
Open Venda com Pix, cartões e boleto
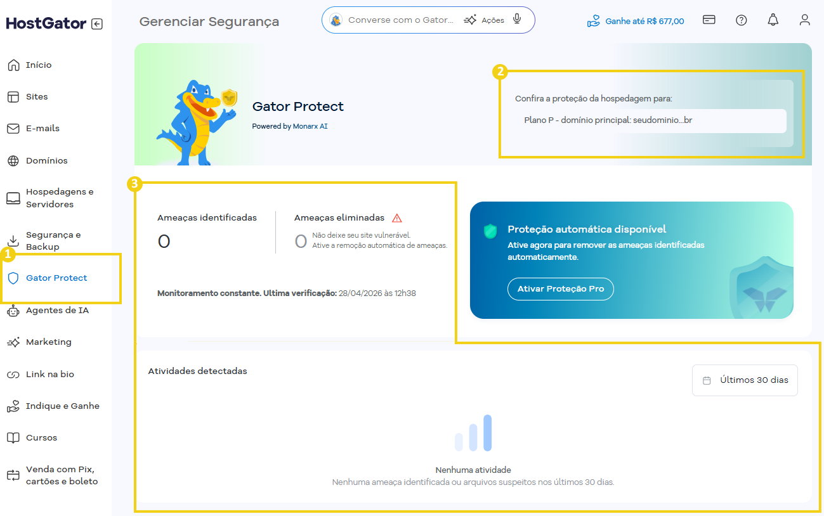62,475
